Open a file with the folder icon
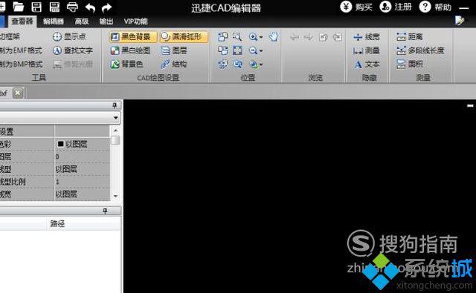This screenshot has height=293, width=476. click(18, 7)
